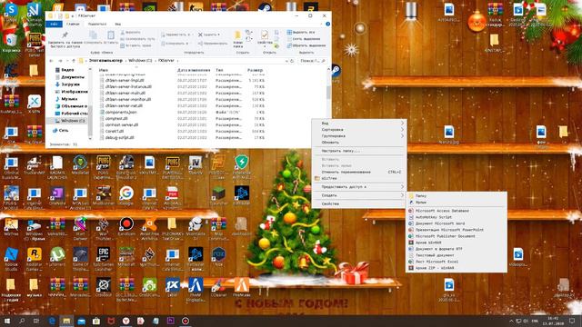Click the refresh icon beside address bar
Screen dimensions: 582x327
coord(292,61)
